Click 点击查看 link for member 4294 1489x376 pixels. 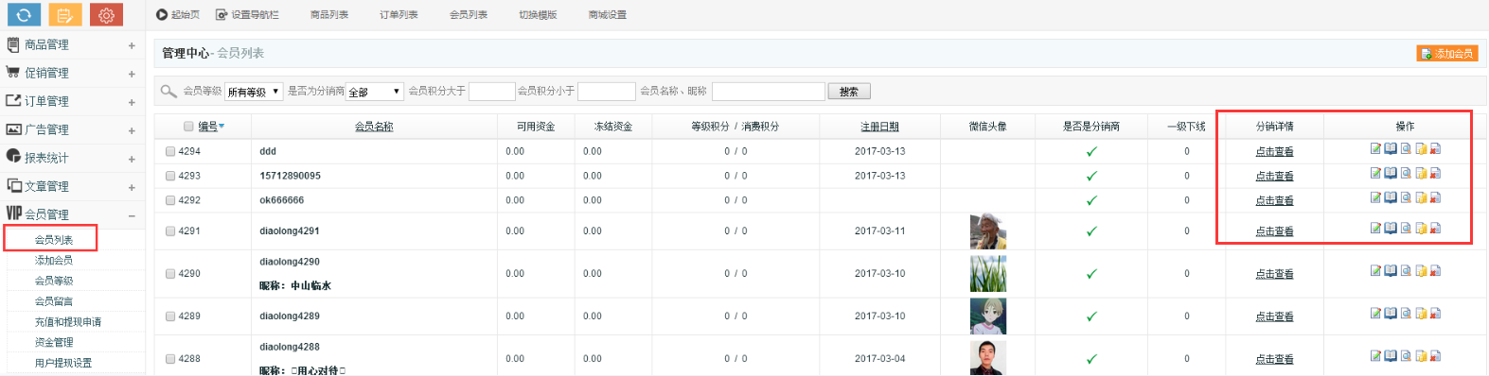(x=1274, y=151)
